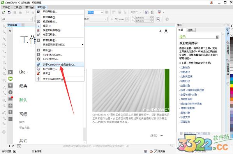Select Corel 支持(S) menu entry
233x154 pixels.
tap(60, 59)
